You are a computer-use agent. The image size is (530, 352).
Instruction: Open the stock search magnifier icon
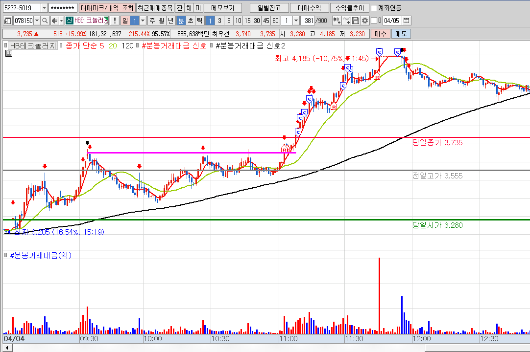pyautogui.click(x=45, y=21)
